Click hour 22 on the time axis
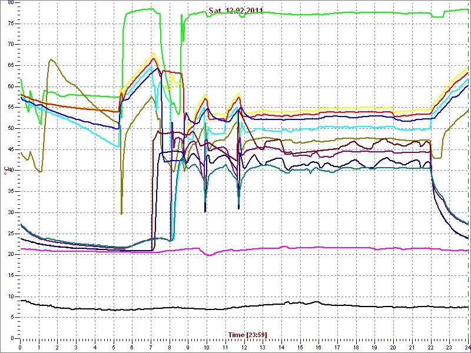471x353 pixels. (x=430, y=348)
